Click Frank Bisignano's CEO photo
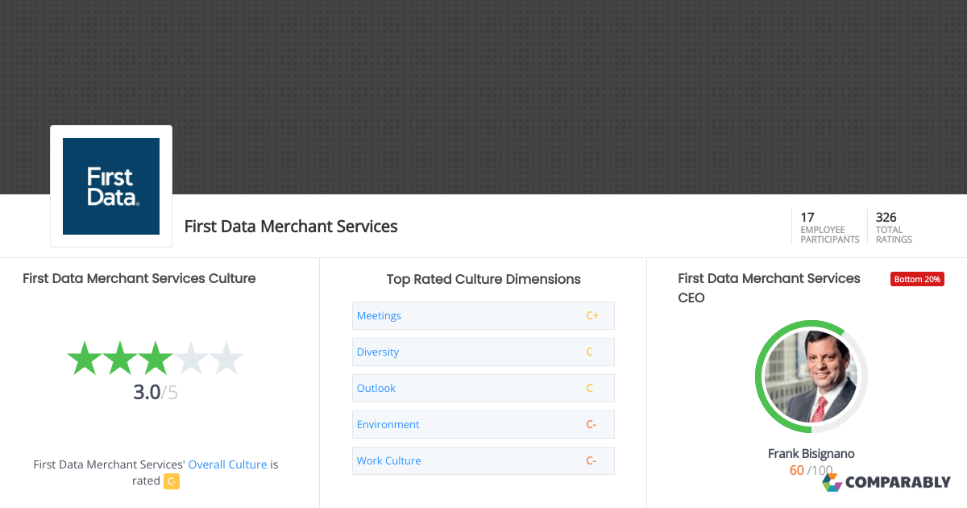 click(x=811, y=377)
